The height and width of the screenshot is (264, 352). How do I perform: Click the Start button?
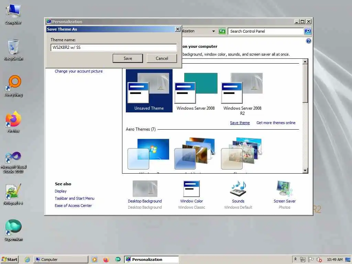[x=9, y=260]
